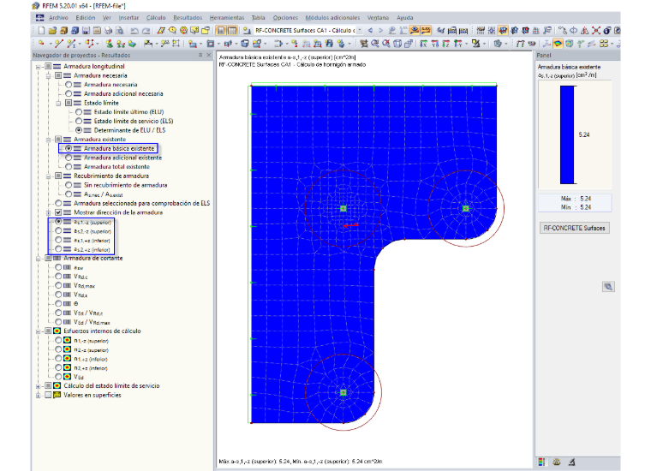Select the VEd radio under Esfuerzos internos

(x=58, y=377)
